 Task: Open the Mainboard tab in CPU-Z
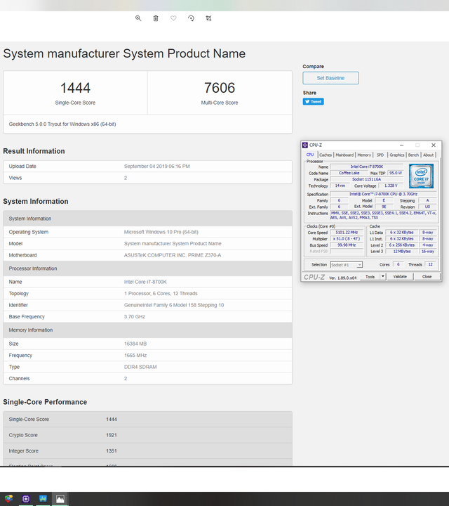[x=344, y=155]
